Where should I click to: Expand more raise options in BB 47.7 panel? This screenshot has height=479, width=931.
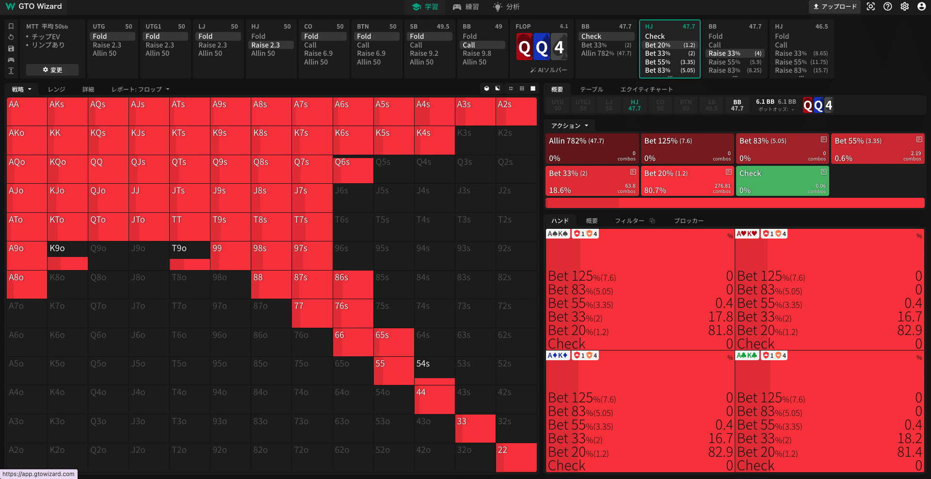click(x=735, y=76)
